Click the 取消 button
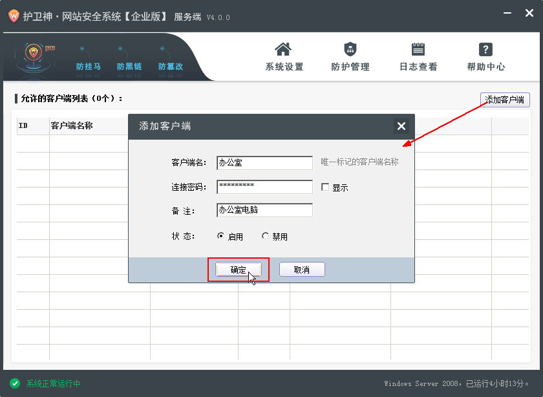Screen dimensions: 543x397 point(302,270)
